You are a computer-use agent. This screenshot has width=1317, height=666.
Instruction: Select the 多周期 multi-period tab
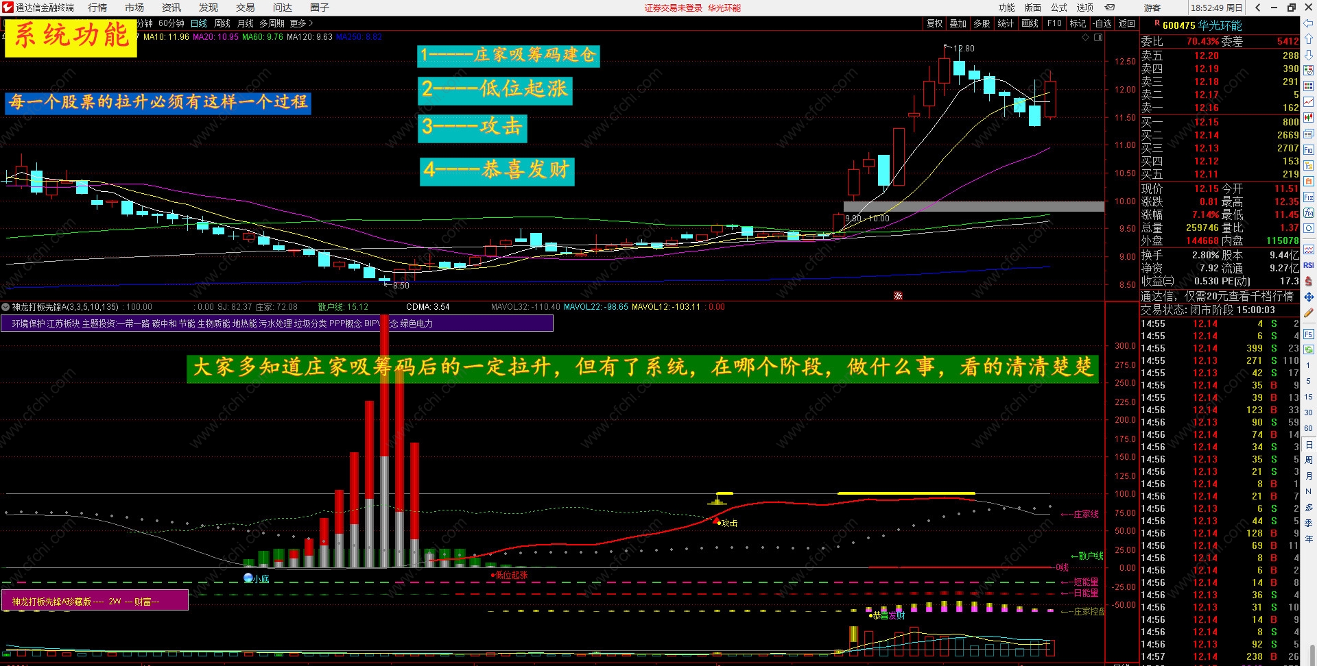point(272,23)
